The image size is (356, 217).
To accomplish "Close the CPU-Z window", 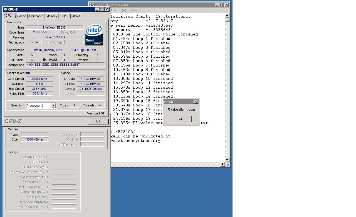I will click(x=107, y=9).
